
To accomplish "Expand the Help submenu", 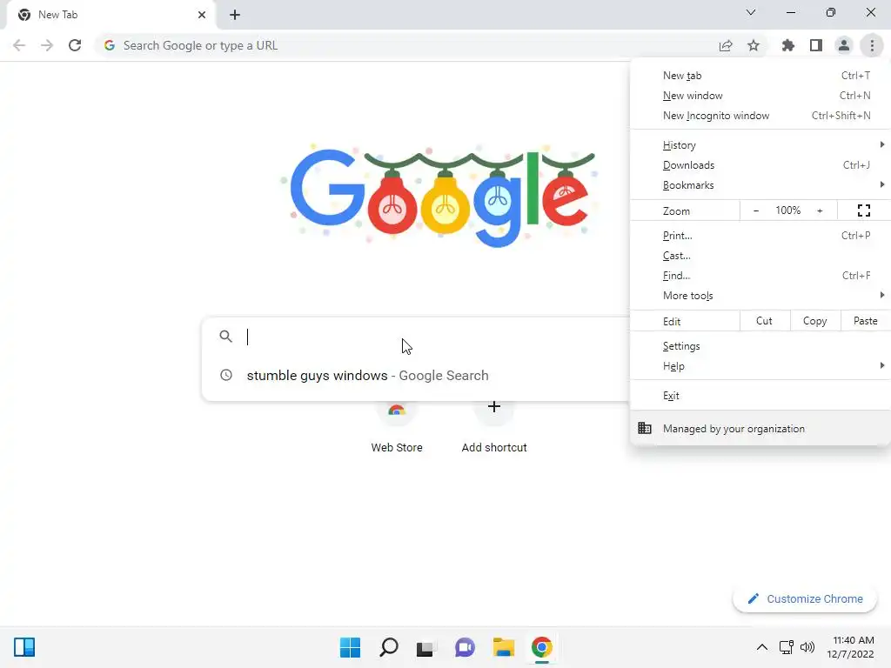I will click(760, 366).
